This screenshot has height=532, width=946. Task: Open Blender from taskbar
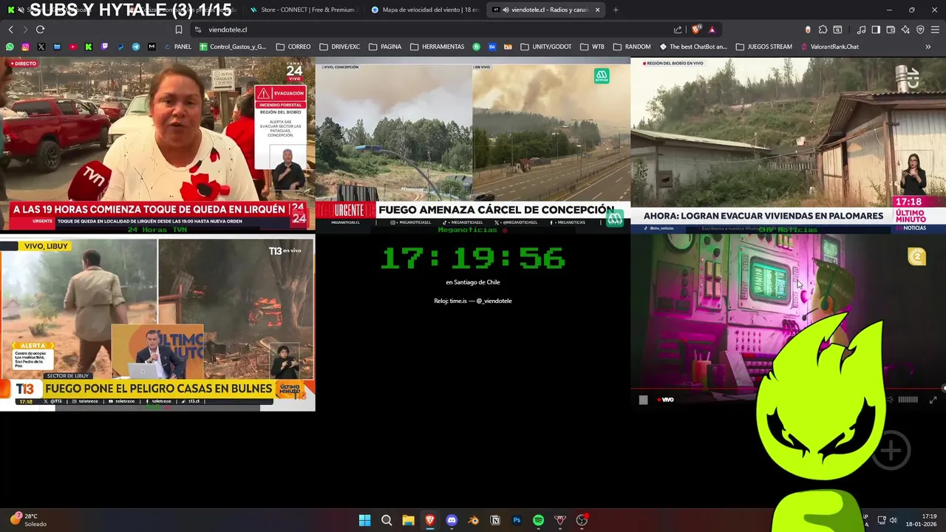[474, 520]
